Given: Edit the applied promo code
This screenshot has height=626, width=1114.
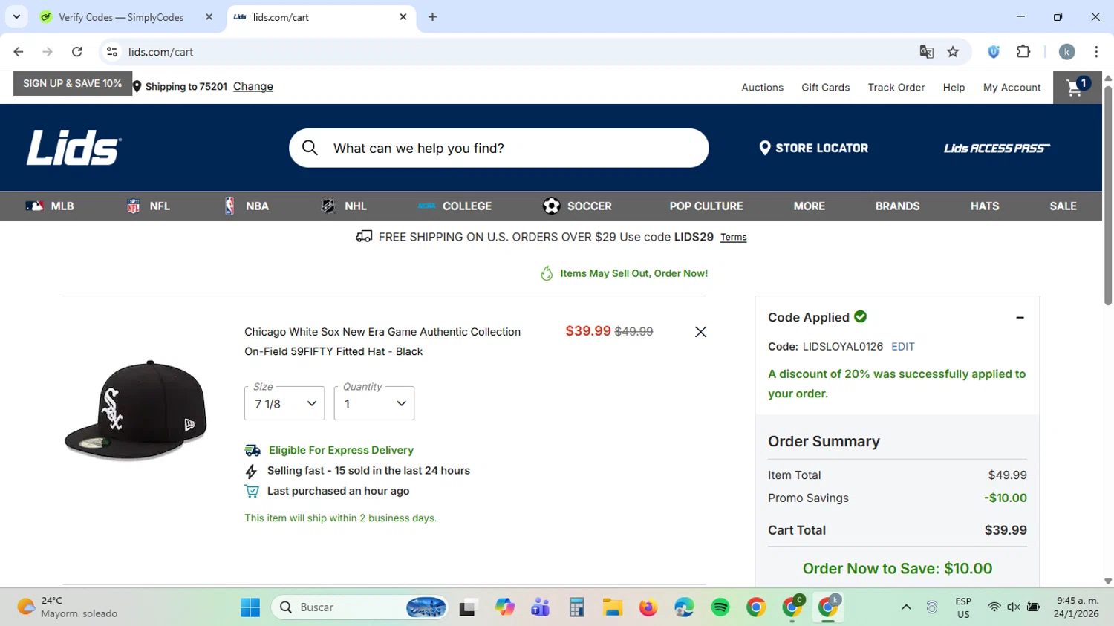Looking at the screenshot, I should click(903, 347).
